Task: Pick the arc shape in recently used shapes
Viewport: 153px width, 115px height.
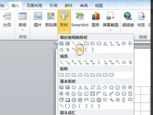Action: (74, 50)
